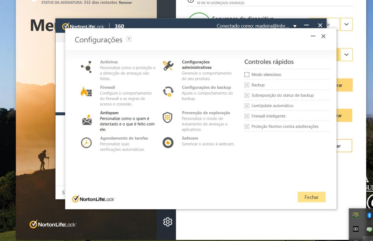Click the Safecam description Gerencie o acesso à webcam

[208, 144]
